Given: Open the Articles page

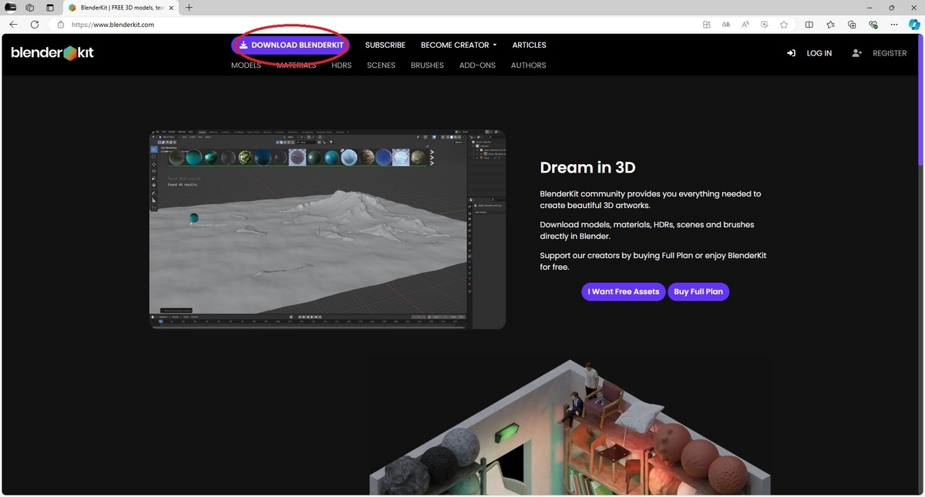Looking at the screenshot, I should click(x=529, y=45).
